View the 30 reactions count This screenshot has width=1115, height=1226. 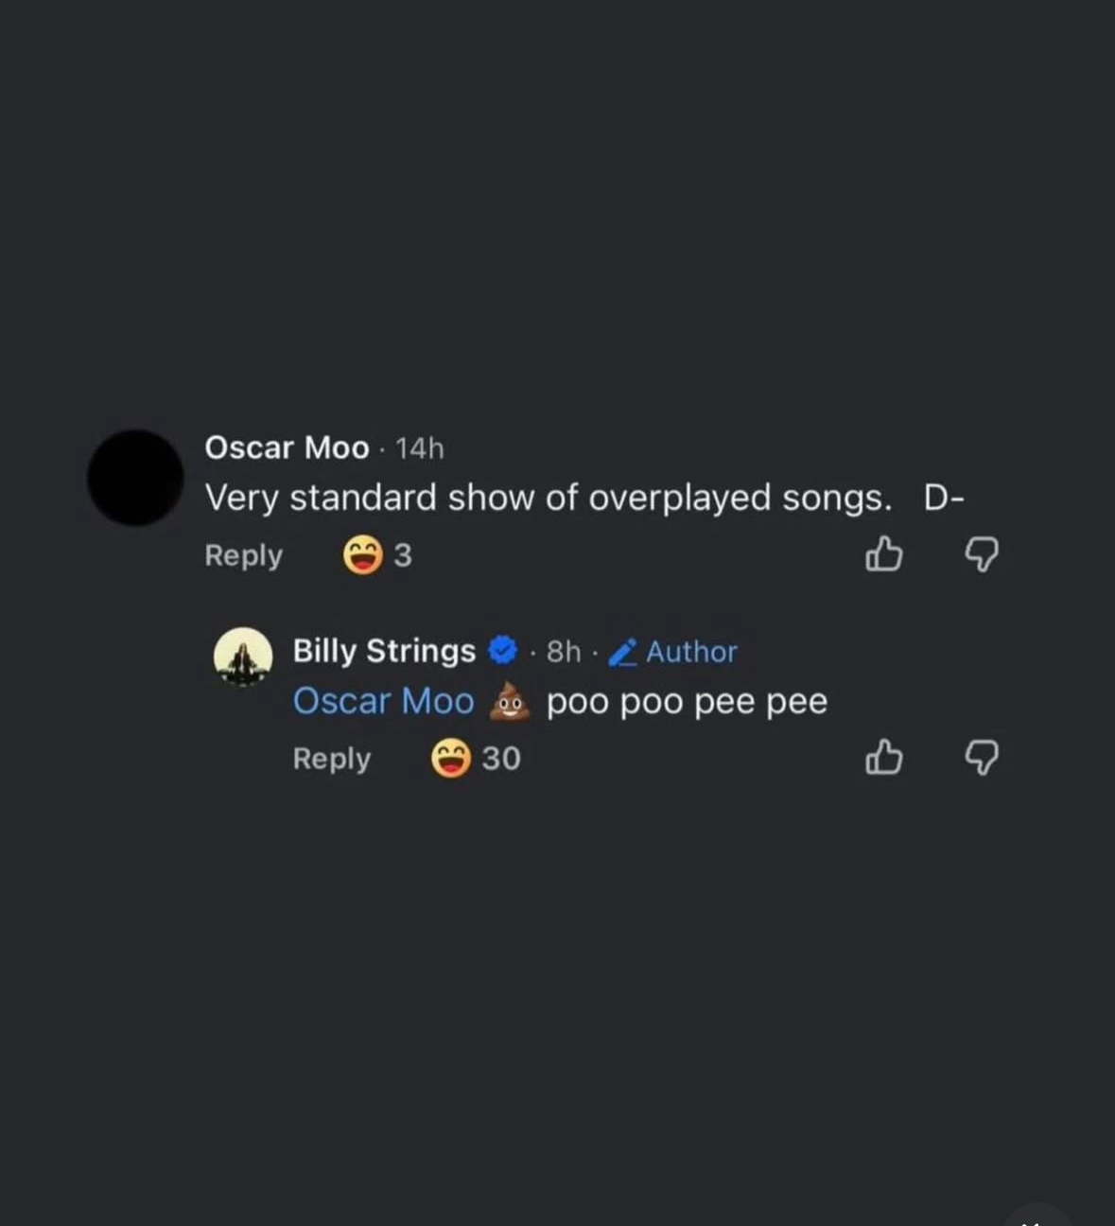[501, 759]
